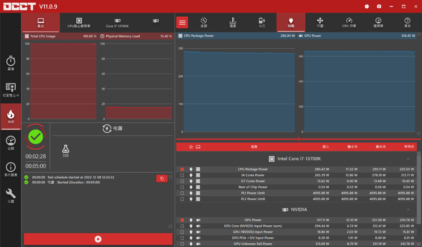Click the chip icon beside Intel Core i7-13700K header
The image size is (422, 247).
(272, 159)
